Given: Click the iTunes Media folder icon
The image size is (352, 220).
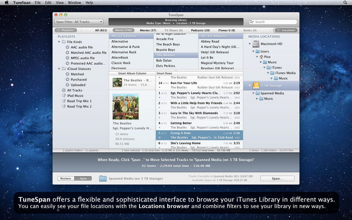Looking at the screenshot, I should [x=272, y=73].
